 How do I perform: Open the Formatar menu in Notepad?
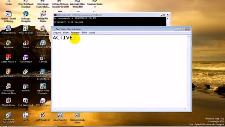coord(75,33)
